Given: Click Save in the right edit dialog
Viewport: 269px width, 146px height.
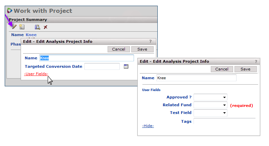Looking at the screenshot, I should [245, 69].
